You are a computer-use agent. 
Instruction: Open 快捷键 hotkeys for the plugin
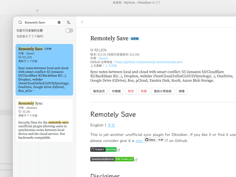(116, 91)
